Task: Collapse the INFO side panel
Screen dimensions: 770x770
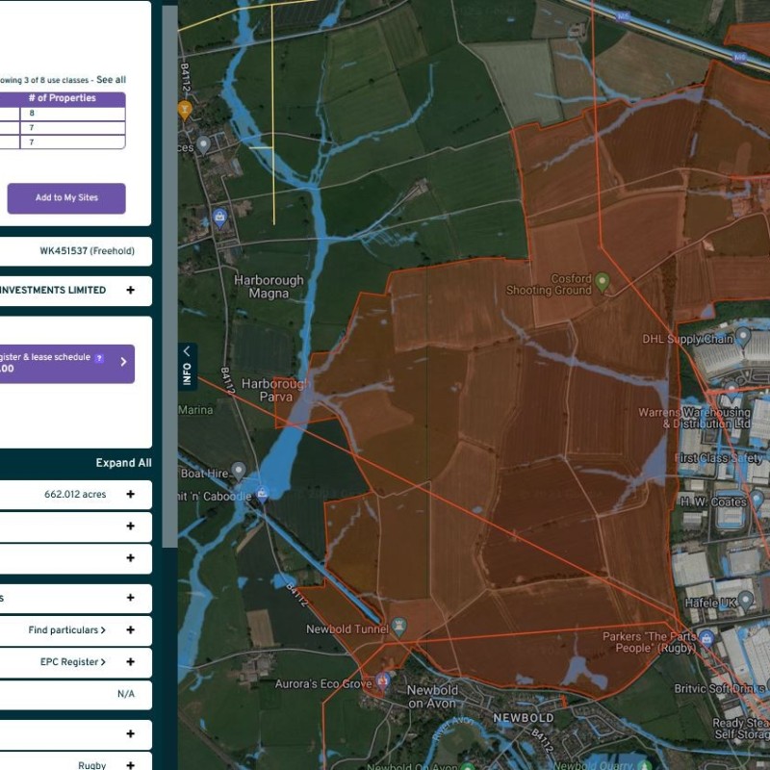Action: pos(187,366)
